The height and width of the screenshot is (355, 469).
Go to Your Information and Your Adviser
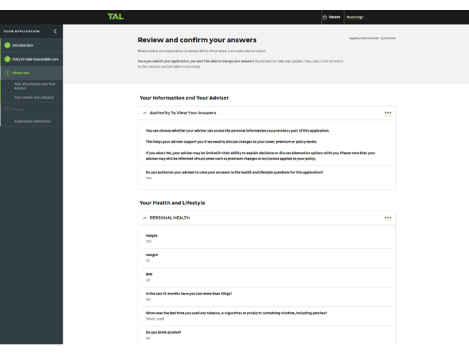[x=34, y=86]
